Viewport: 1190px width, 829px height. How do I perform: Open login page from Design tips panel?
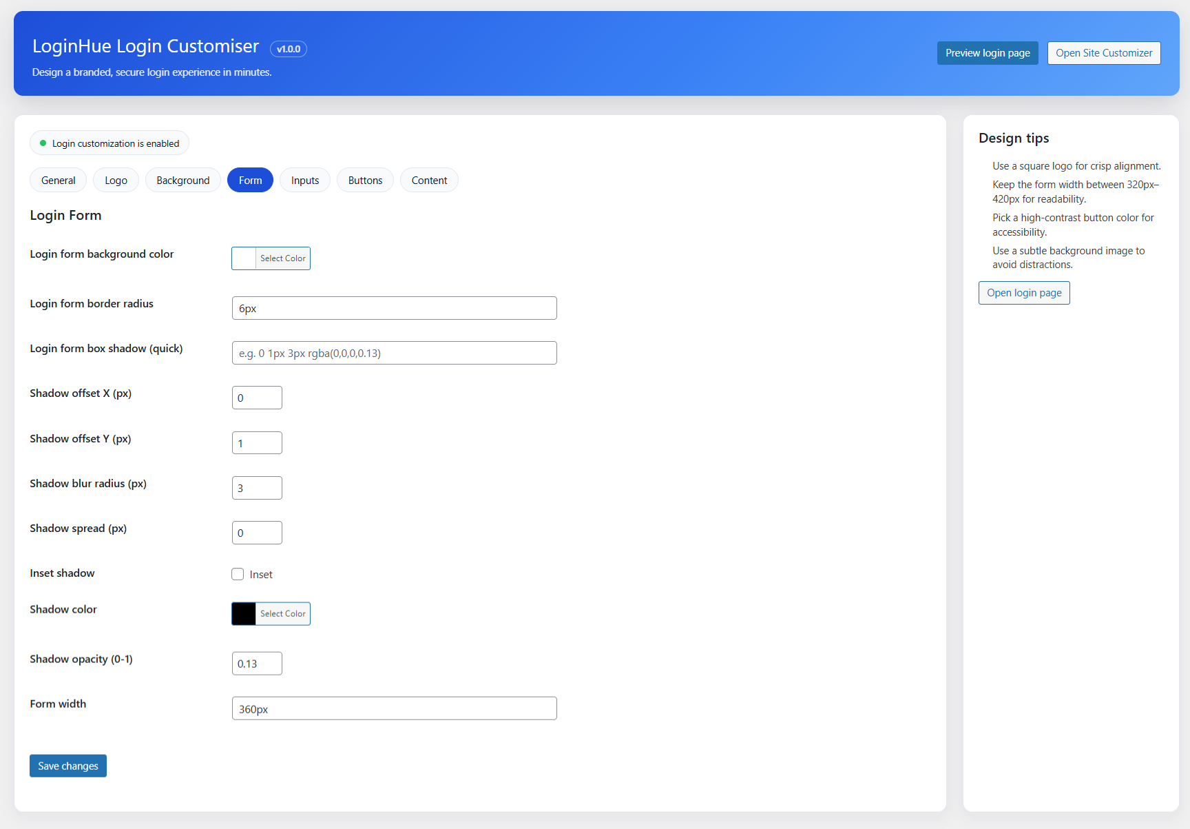[1024, 292]
